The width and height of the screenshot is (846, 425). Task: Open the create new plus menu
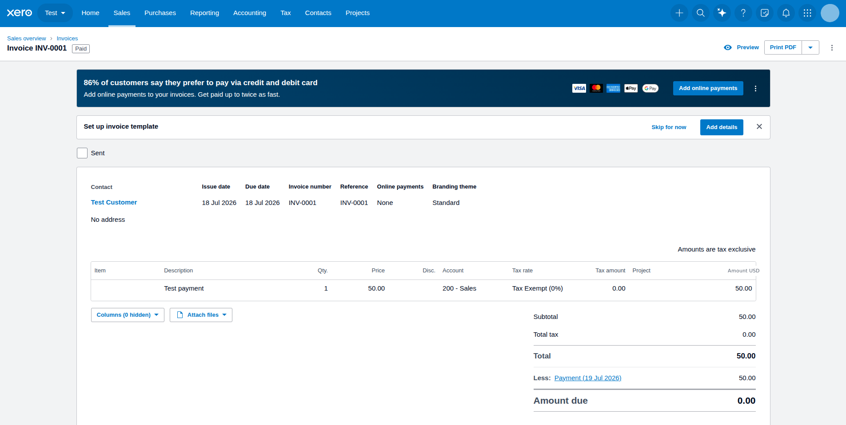click(679, 13)
